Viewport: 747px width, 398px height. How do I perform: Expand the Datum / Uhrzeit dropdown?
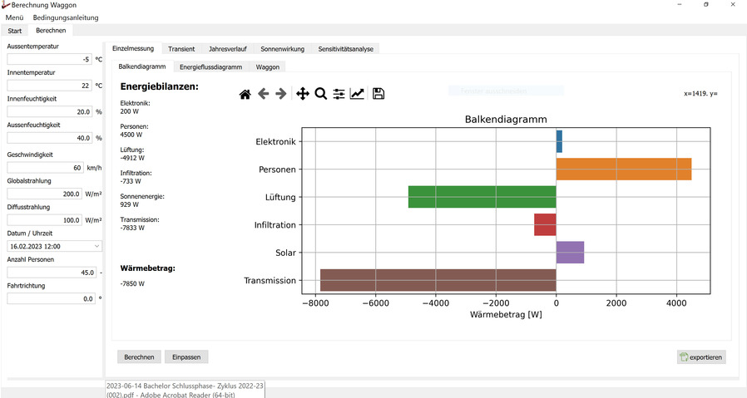(x=97, y=246)
